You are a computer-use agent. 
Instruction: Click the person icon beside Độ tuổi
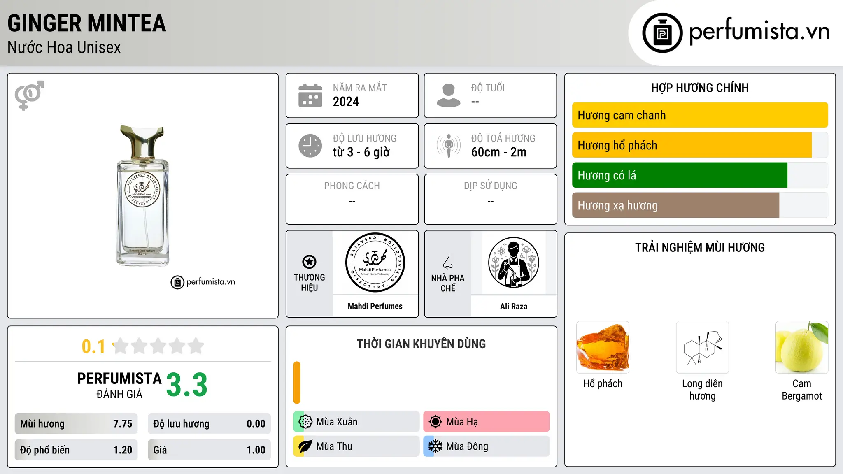click(449, 95)
